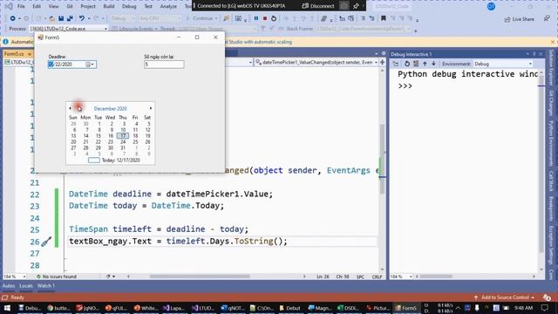This screenshot has height=314, width=558.
Task: Open the File menu
Action: click(21, 6)
